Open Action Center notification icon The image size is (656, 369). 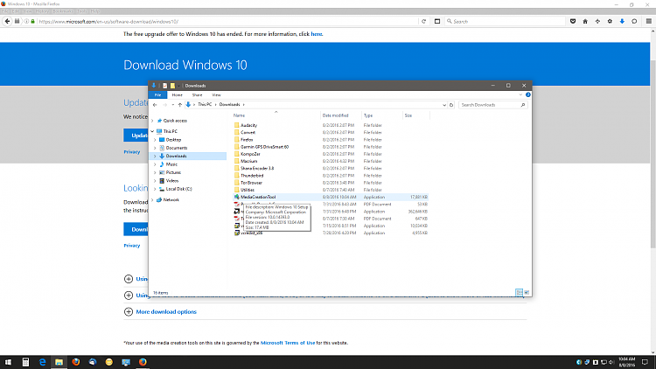tap(645, 362)
